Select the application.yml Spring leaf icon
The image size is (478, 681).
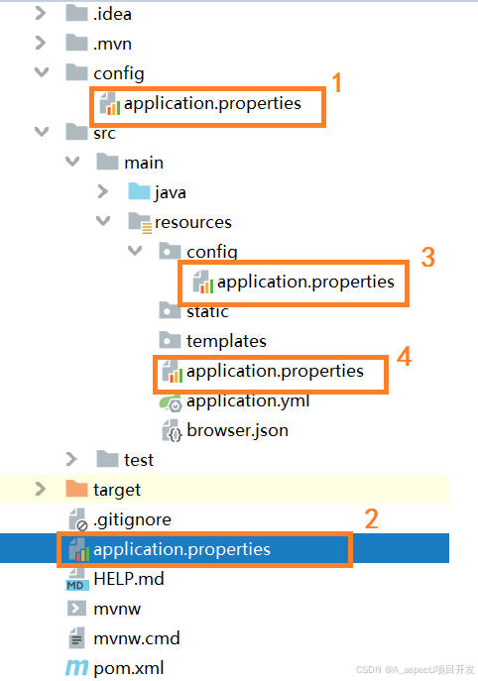(171, 402)
